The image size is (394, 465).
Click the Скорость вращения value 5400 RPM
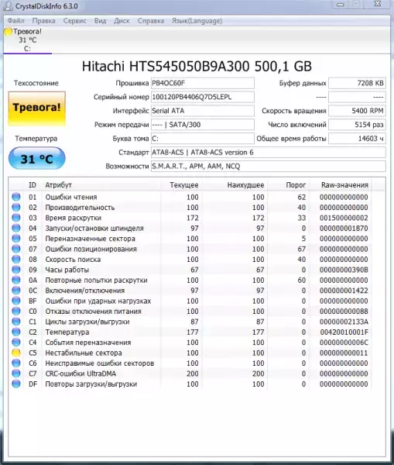coord(358,111)
